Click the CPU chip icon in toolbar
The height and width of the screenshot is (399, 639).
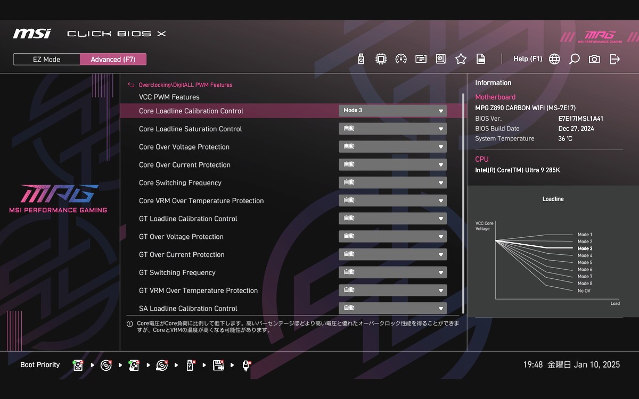coord(381,59)
